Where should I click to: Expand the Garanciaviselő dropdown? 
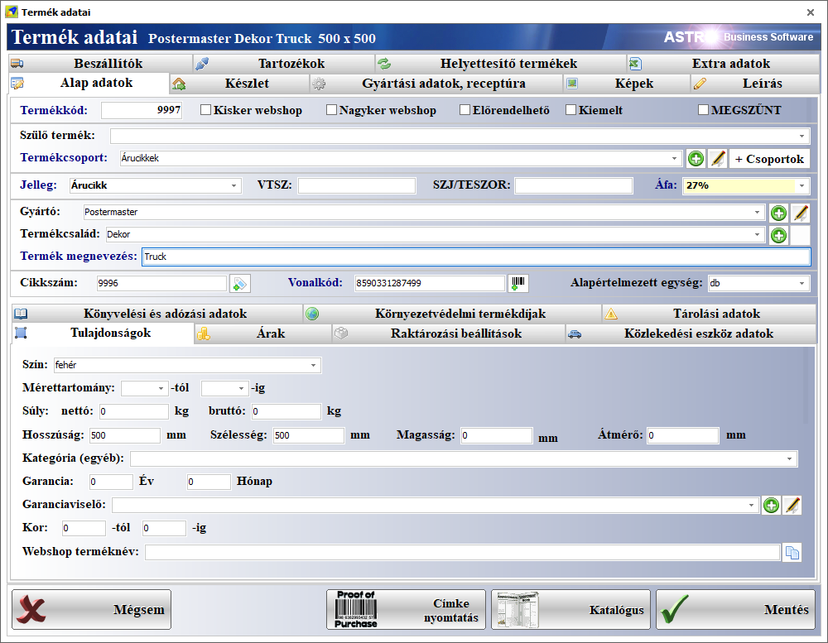(x=752, y=505)
